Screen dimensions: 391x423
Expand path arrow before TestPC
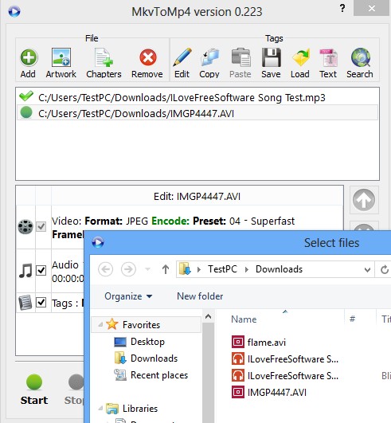[199, 269]
